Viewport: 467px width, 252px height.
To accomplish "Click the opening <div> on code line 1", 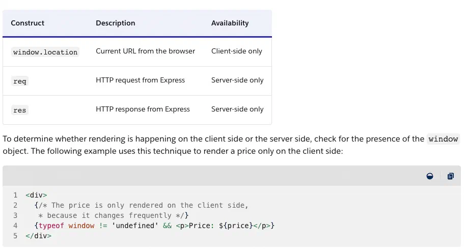I will (x=36, y=195).
